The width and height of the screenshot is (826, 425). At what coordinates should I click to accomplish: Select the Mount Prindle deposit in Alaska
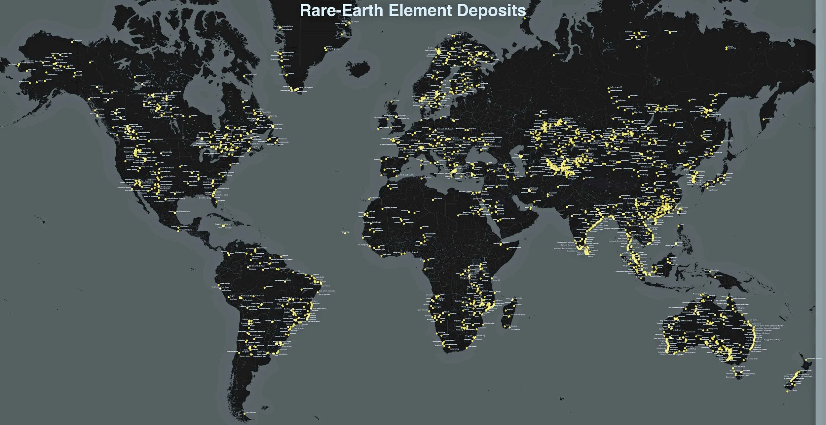click(x=64, y=67)
